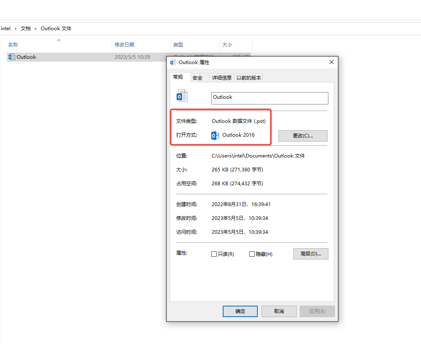
Task: Switch to the 安全 tab
Action: pyautogui.click(x=200, y=78)
